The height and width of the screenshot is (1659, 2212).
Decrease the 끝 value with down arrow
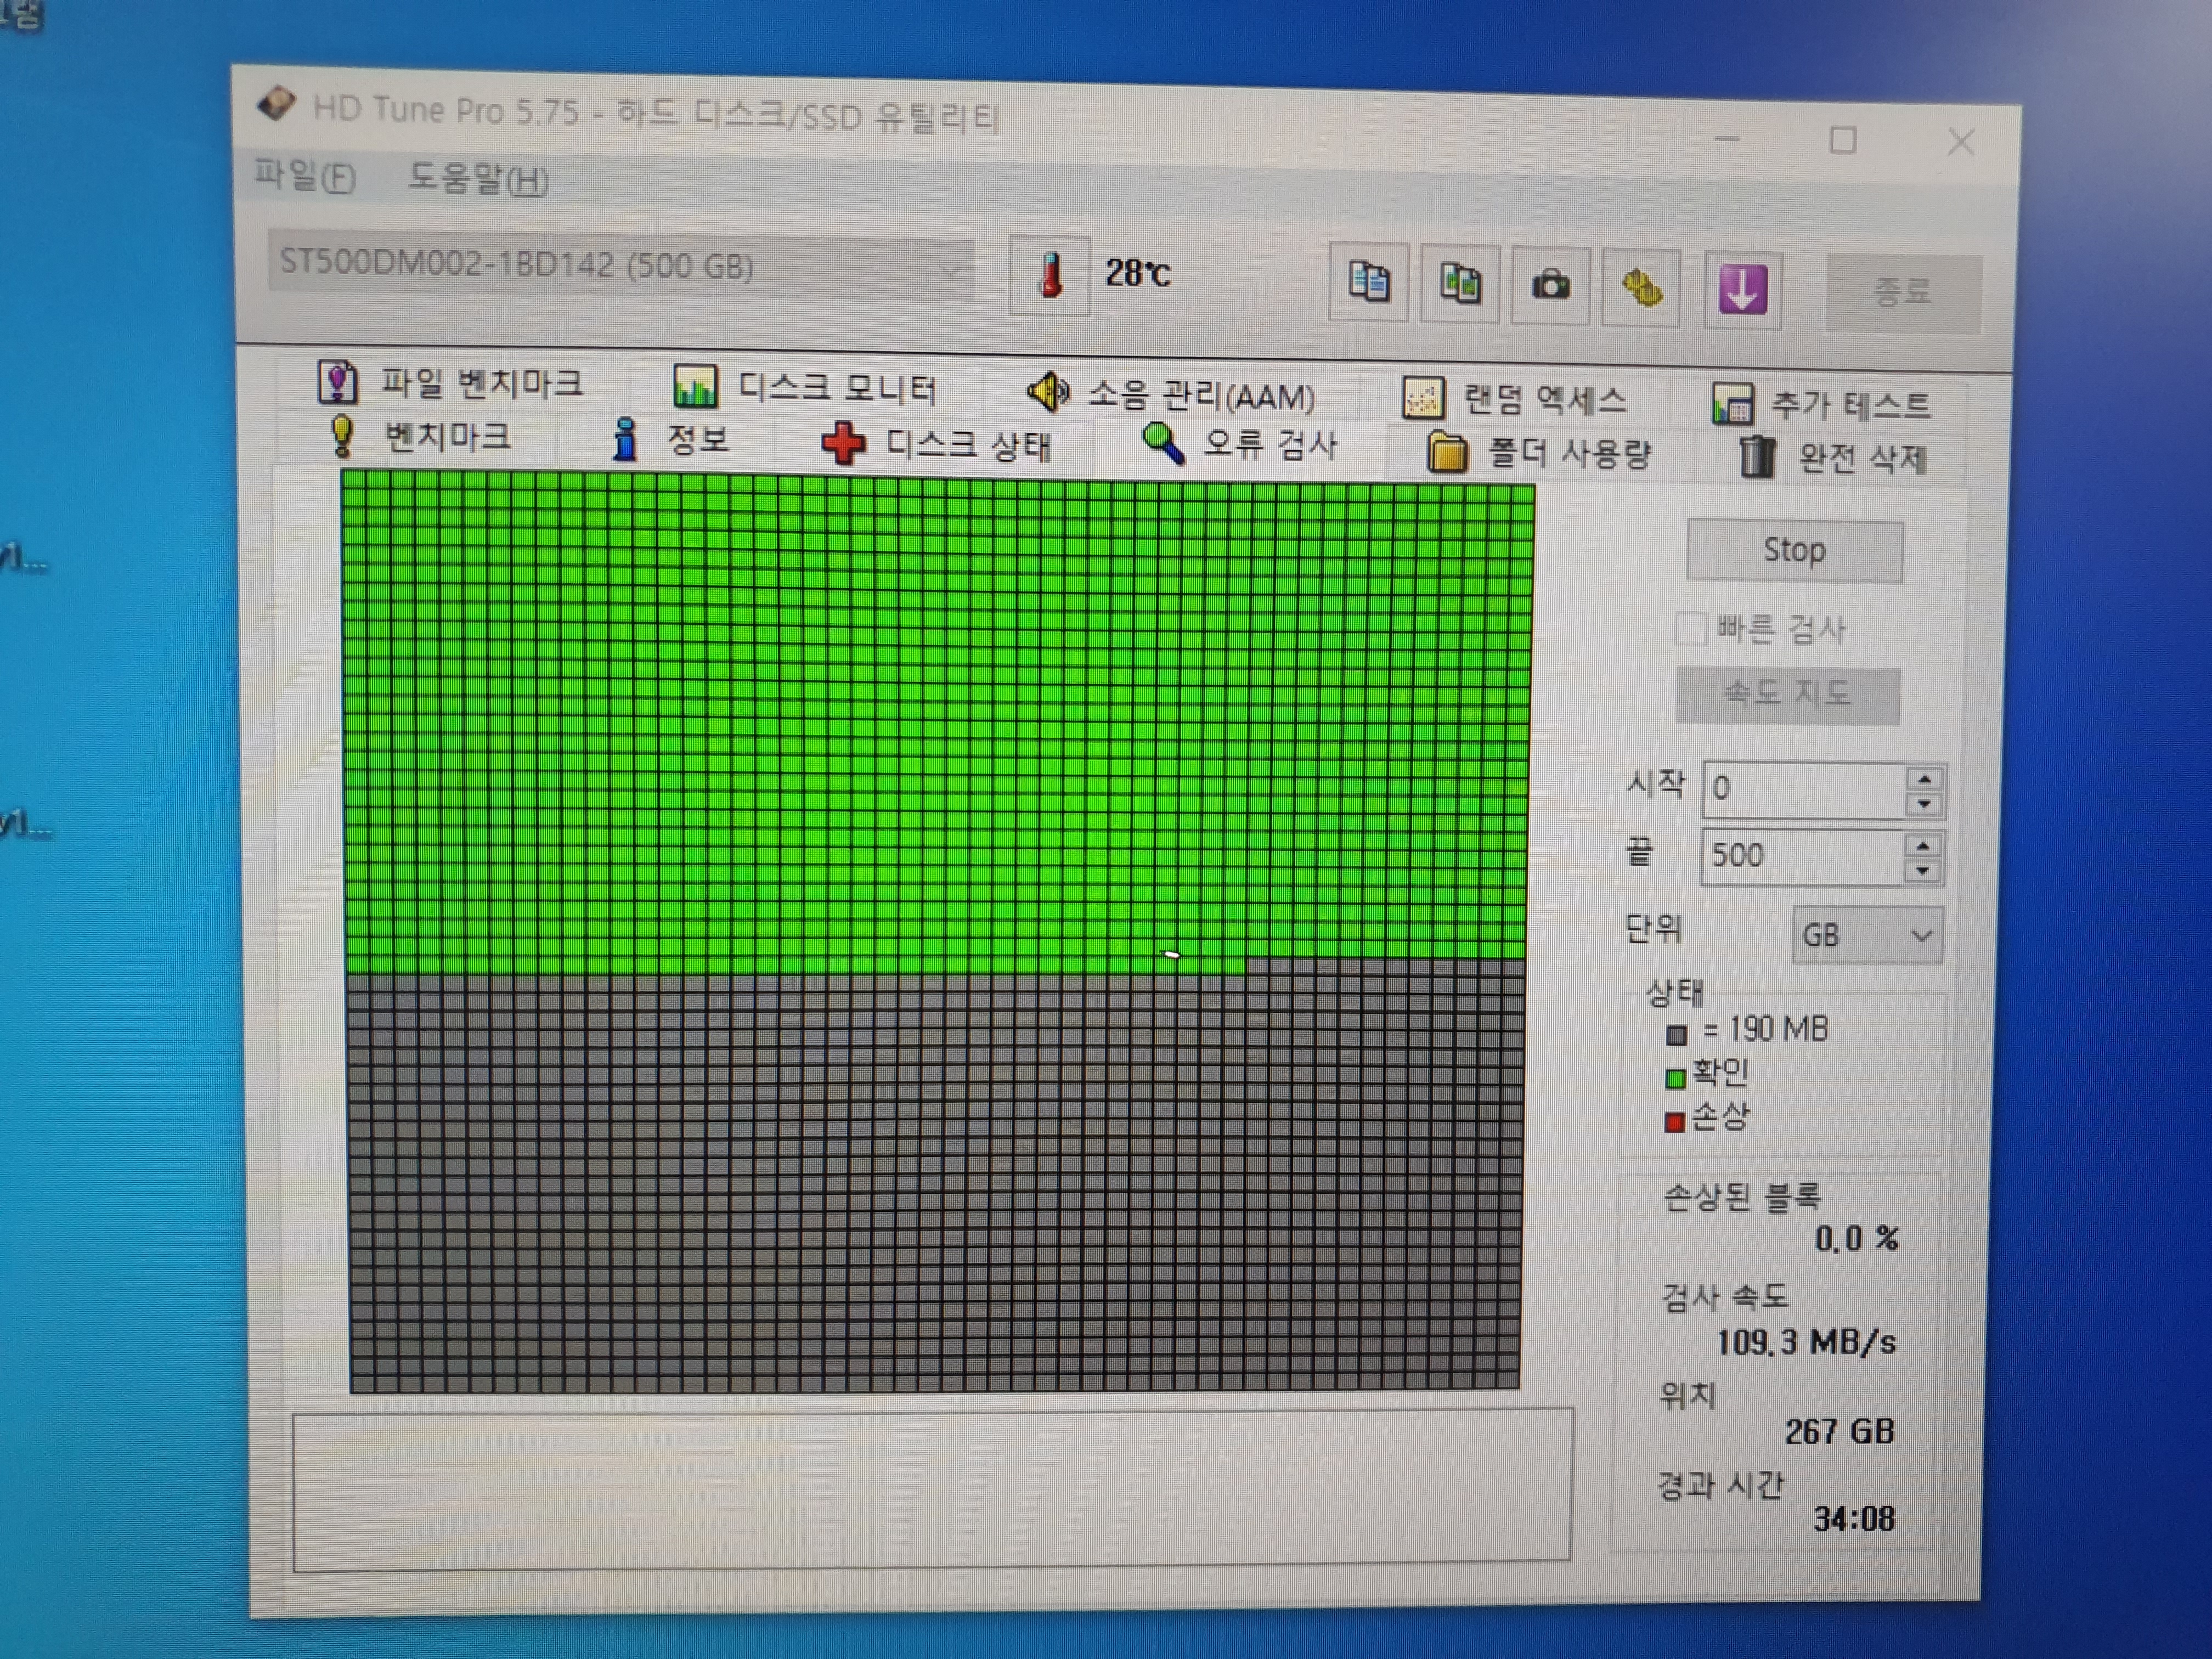pyautogui.click(x=1923, y=871)
